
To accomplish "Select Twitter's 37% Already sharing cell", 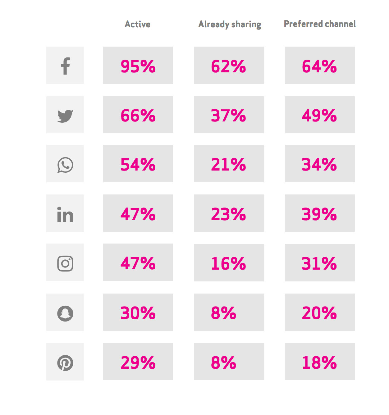I will point(229,115).
